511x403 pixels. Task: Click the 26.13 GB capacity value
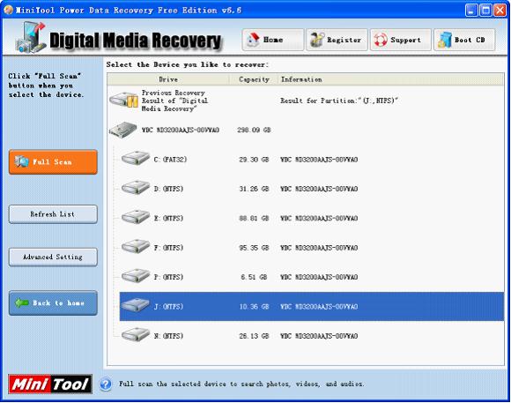pyautogui.click(x=254, y=336)
